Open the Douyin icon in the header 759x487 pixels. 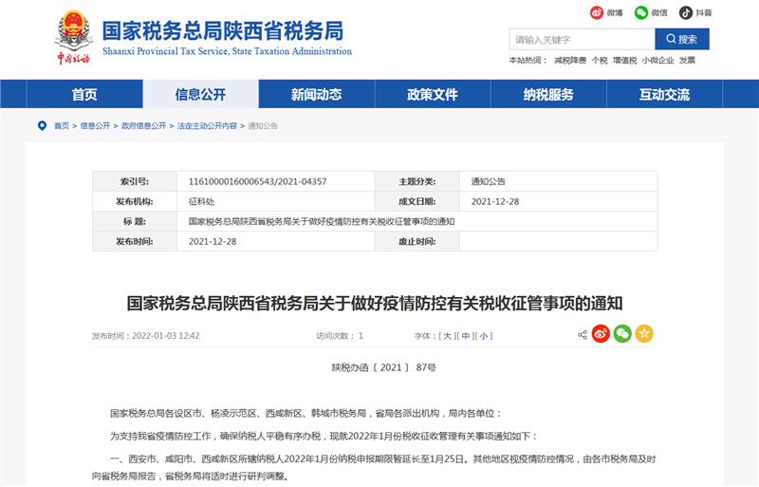click(686, 12)
